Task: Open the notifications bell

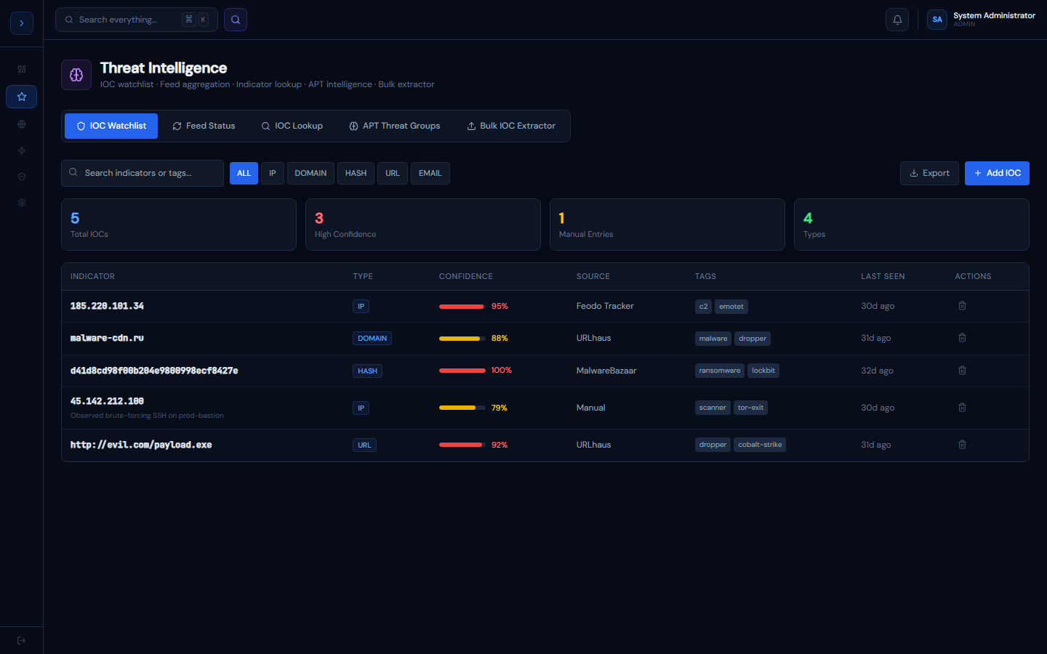Action: (x=897, y=20)
